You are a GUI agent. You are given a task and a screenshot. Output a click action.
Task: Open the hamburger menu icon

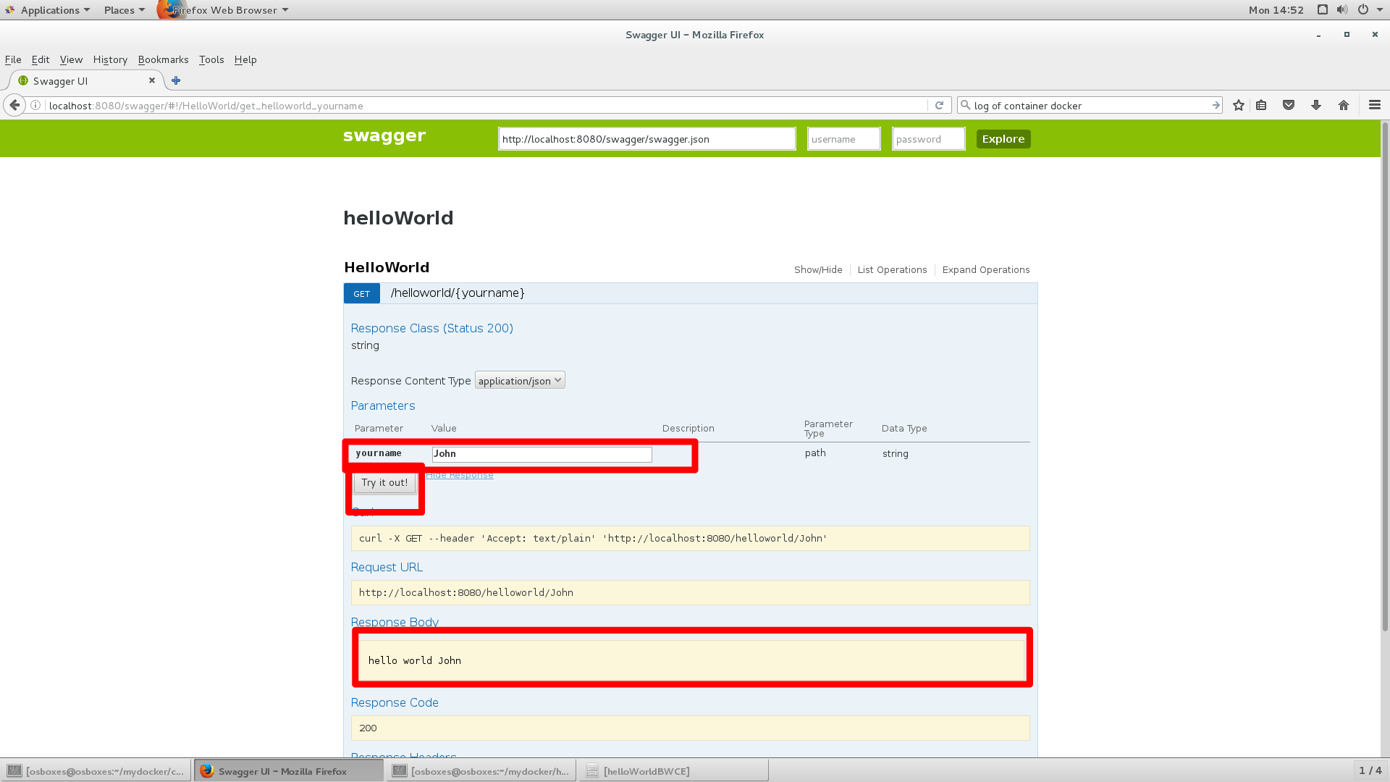click(1375, 105)
